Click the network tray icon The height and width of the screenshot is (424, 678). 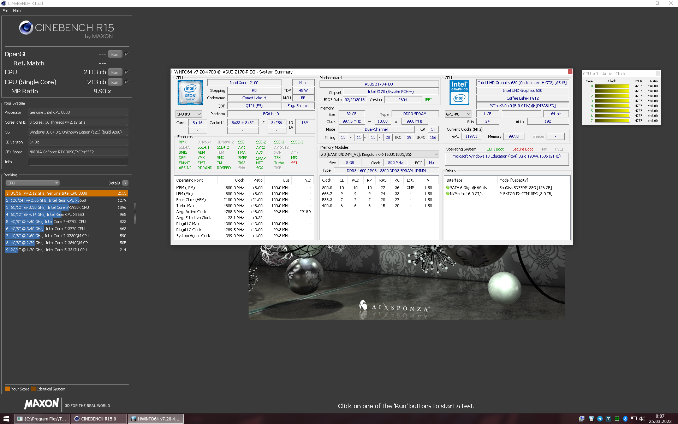click(634, 419)
